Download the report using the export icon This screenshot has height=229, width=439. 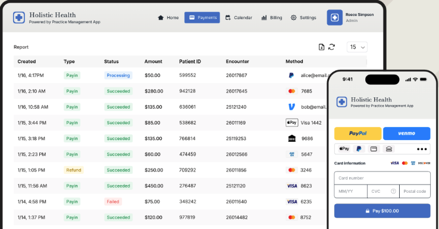pyautogui.click(x=321, y=47)
